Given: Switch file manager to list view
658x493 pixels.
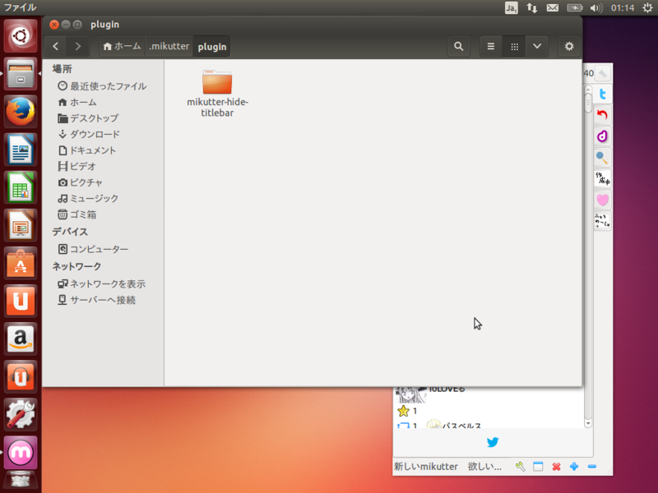Looking at the screenshot, I should (490, 47).
